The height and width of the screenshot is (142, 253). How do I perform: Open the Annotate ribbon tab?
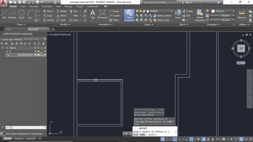pos(34,6)
